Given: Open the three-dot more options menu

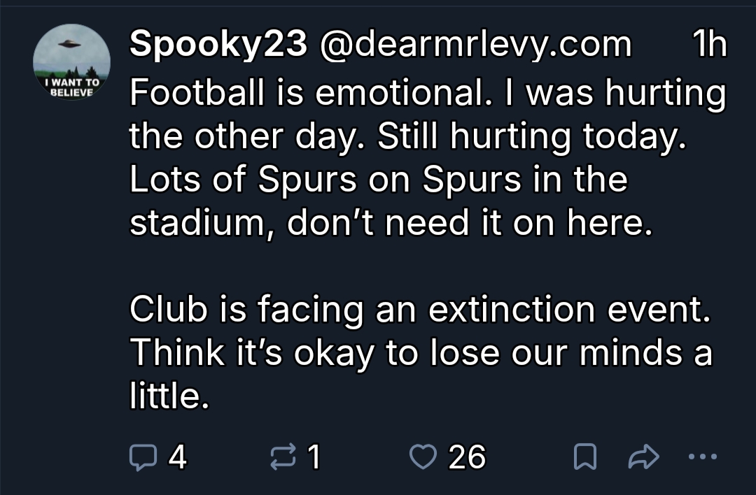Looking at the screenshot, I should 702,457.
